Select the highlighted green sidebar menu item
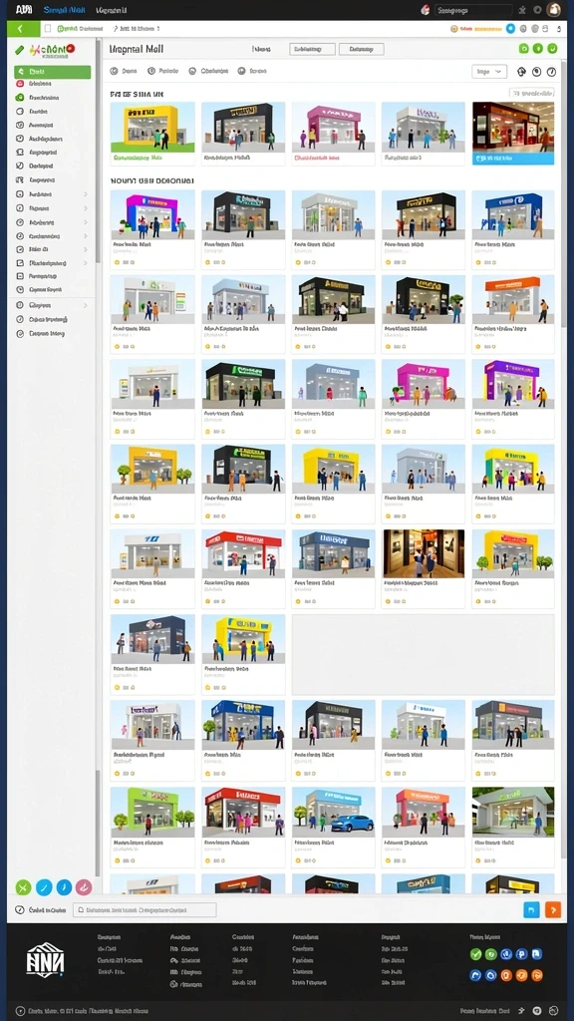The image size is (574, 1021). (x=52, y=72)
